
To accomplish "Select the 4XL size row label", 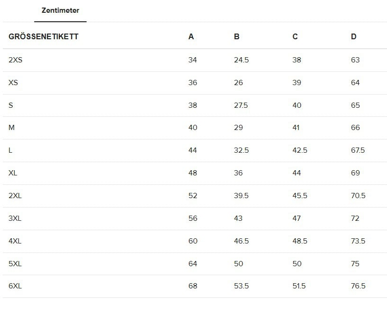I will [15, 241].
